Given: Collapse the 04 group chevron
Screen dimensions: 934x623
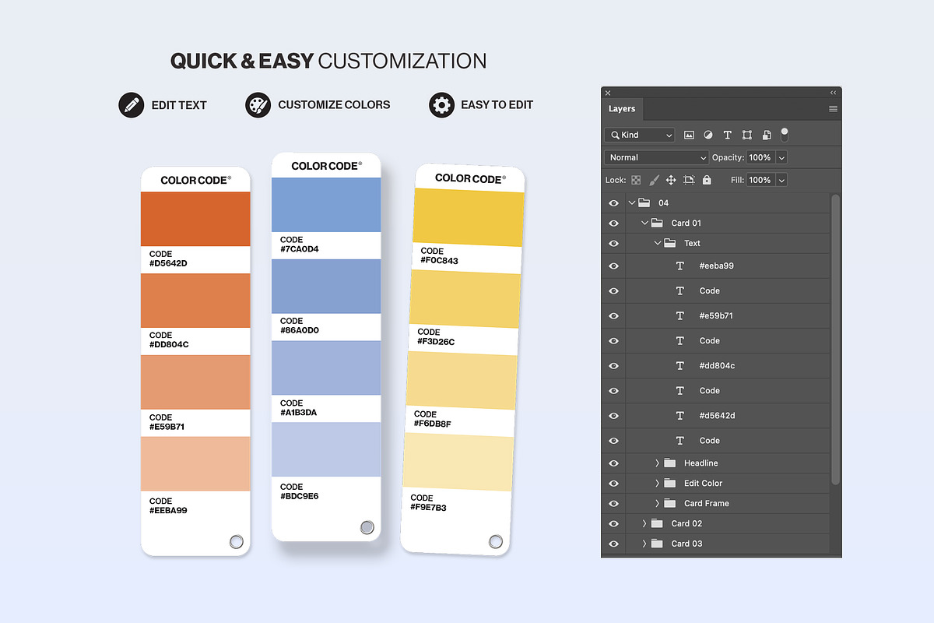Looking at the screenshot, I should (631, 202).
